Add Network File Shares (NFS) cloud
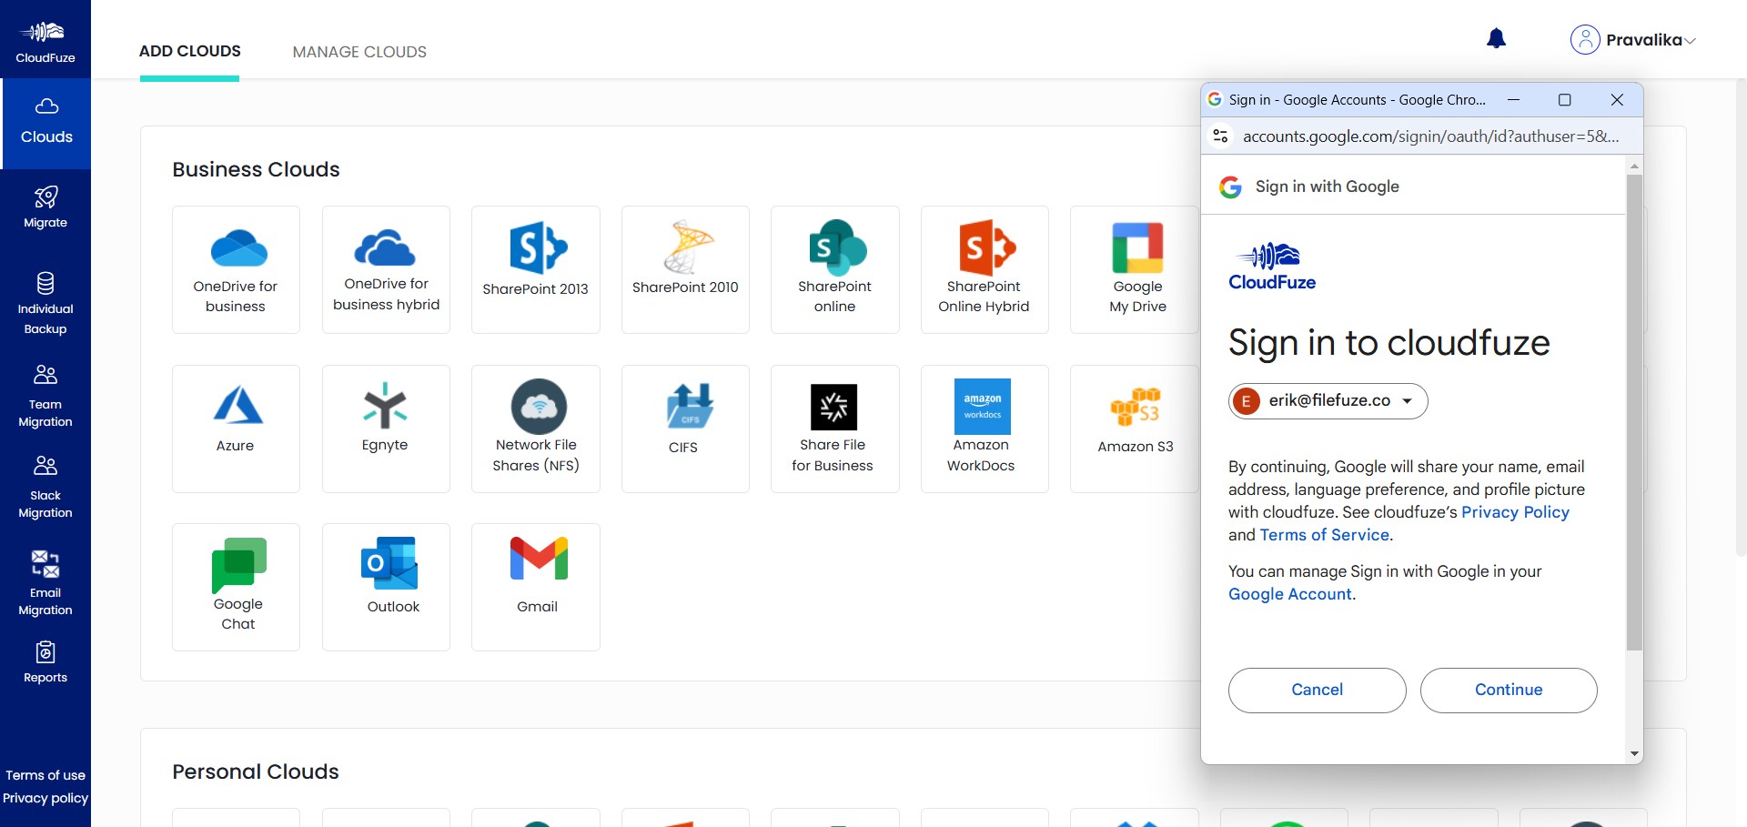The image size is (1747, 827). click(x=536, y=429)
